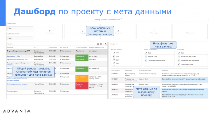Image resolution: width=209 pixels, height=114 pixels.
Task: Select the Всего проектов metric tile
Action: click(50, 32)
